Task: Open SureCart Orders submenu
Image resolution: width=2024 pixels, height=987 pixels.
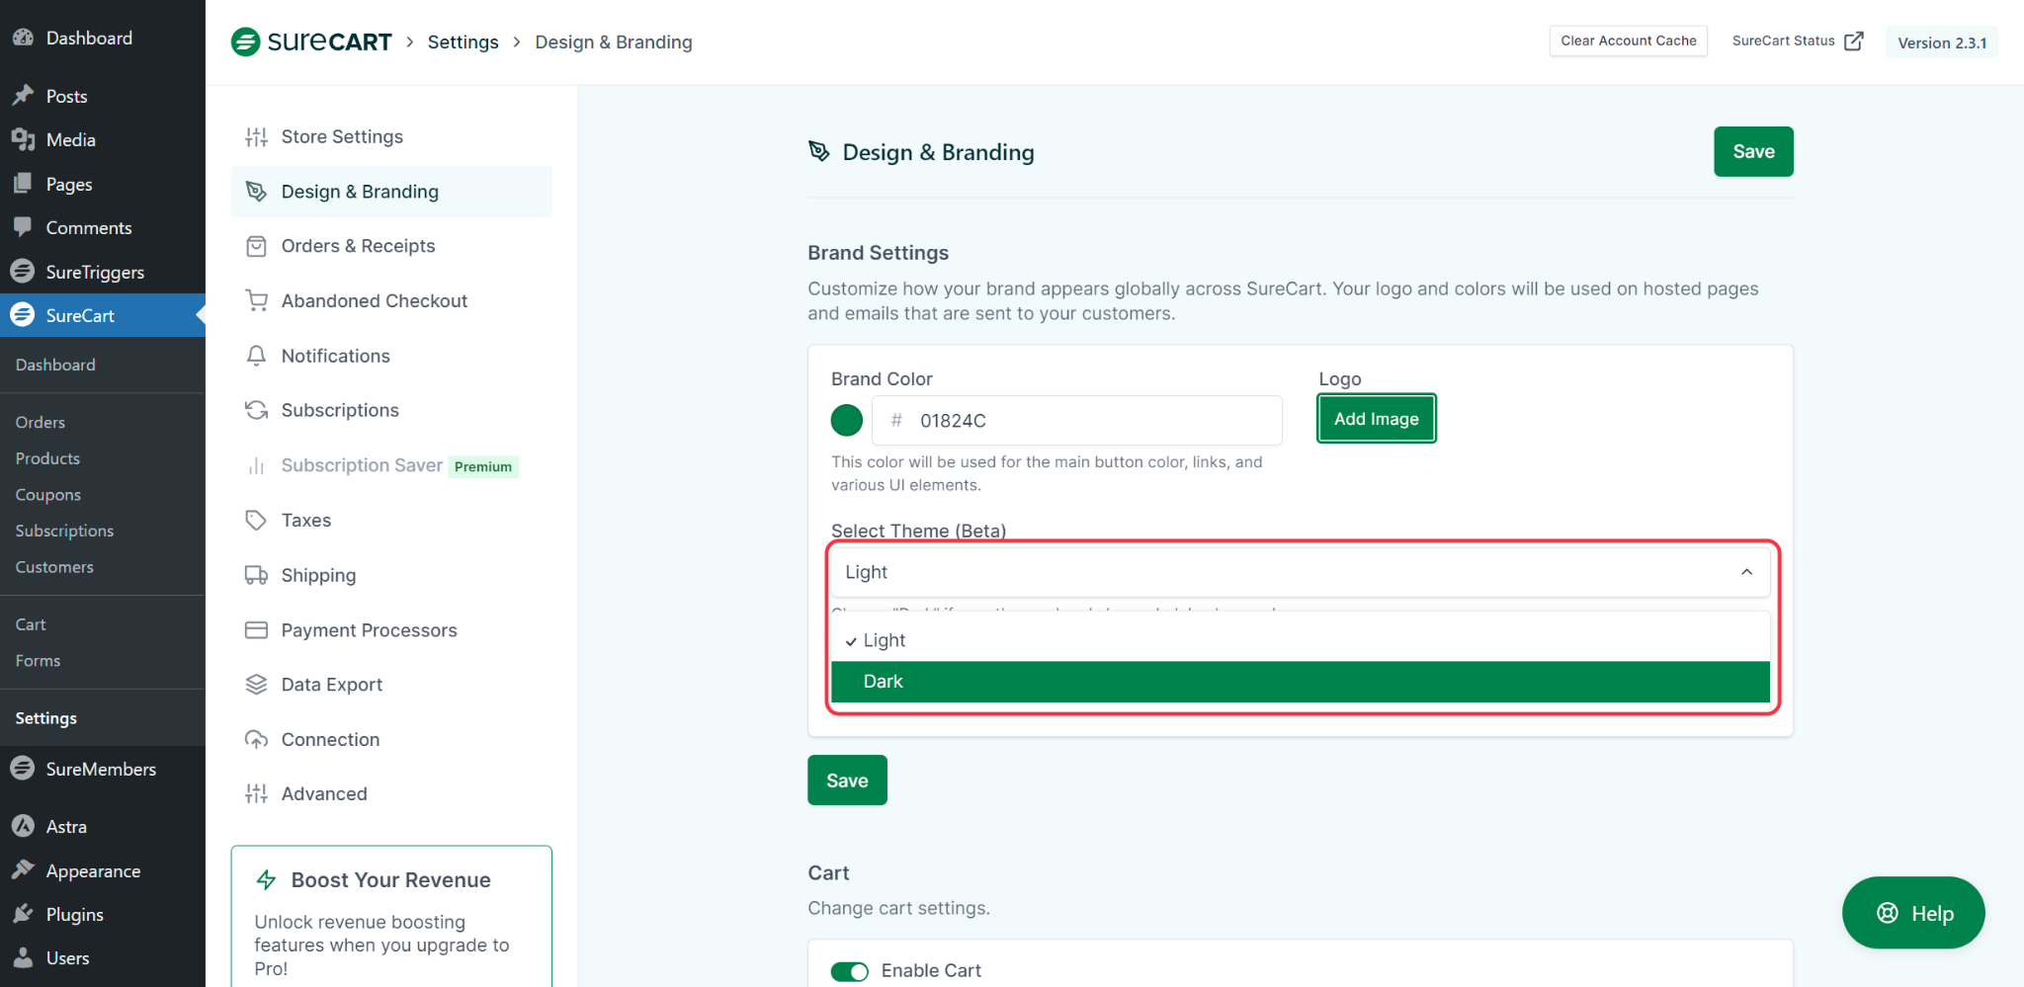Action: coord(41,422)
